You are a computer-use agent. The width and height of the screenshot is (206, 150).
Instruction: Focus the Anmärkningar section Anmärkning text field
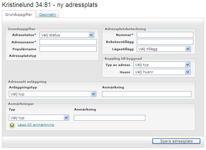pyautogui.click(x=110, y=118)
